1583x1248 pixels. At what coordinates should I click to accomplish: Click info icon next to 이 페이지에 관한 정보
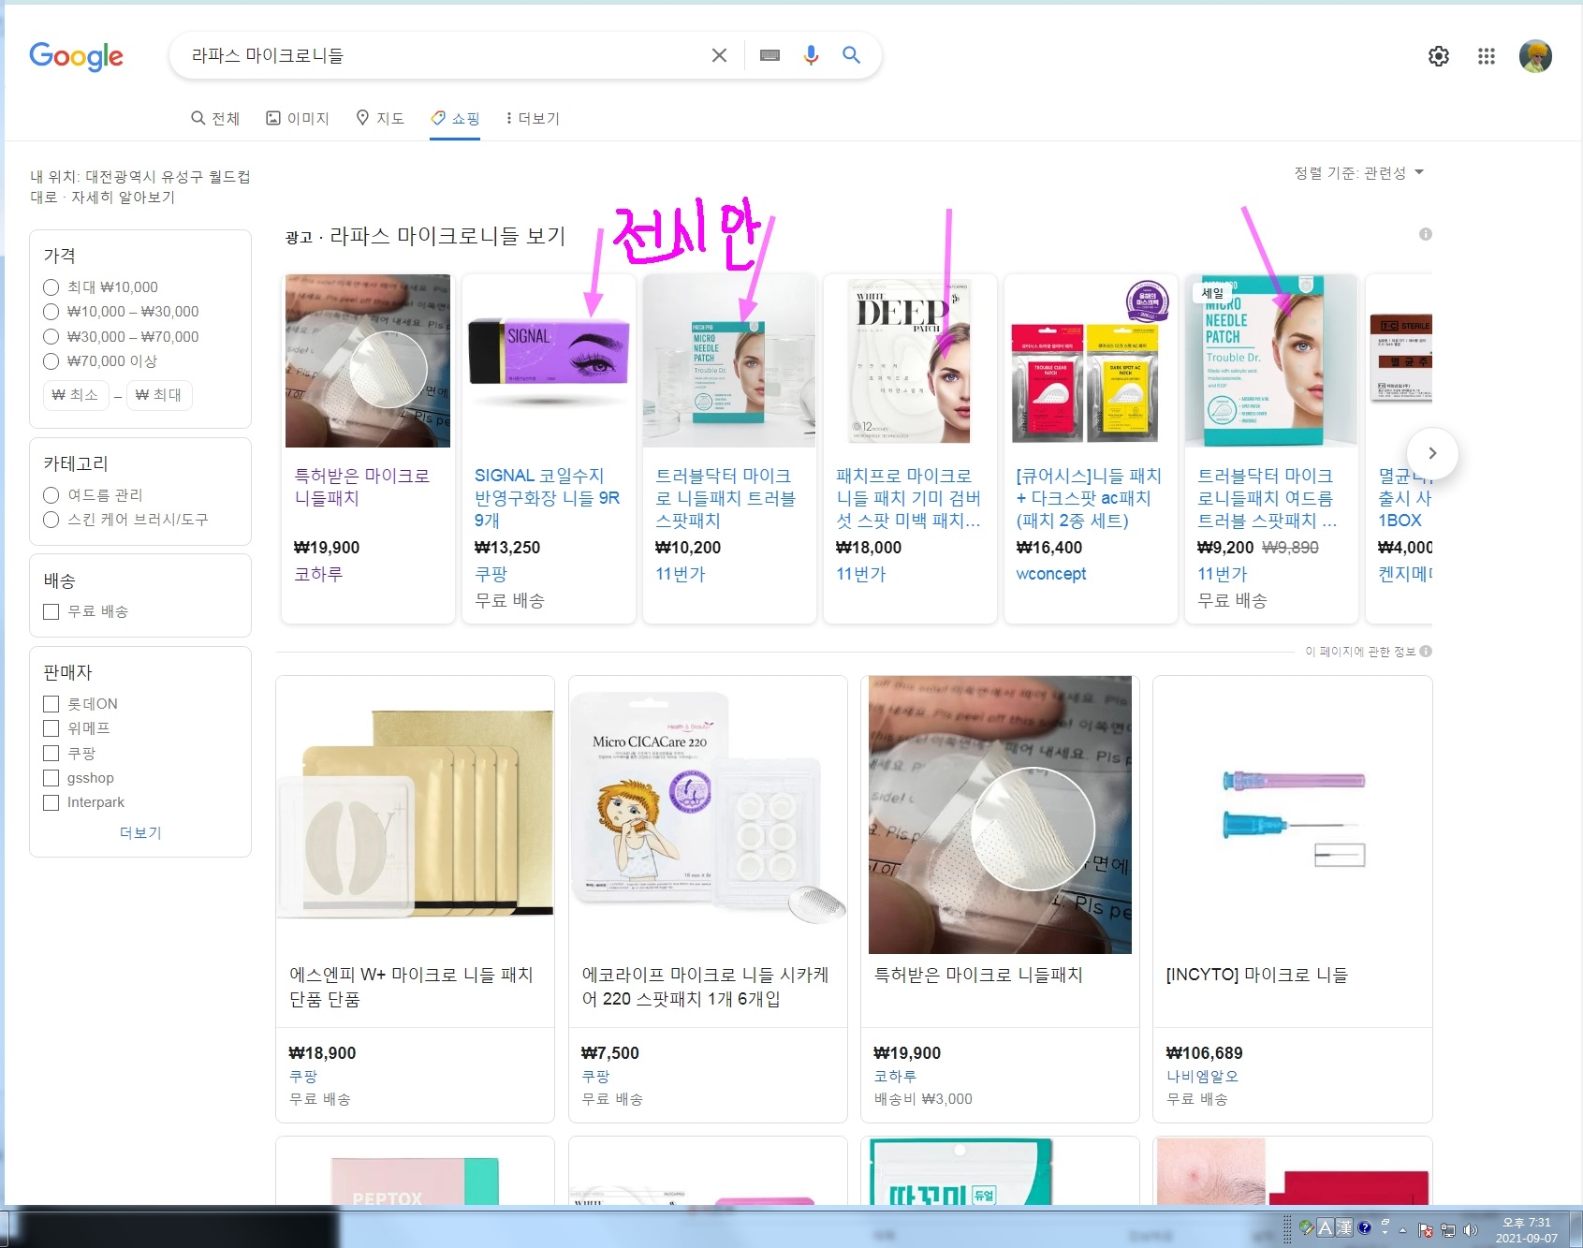pos(1426,651)
